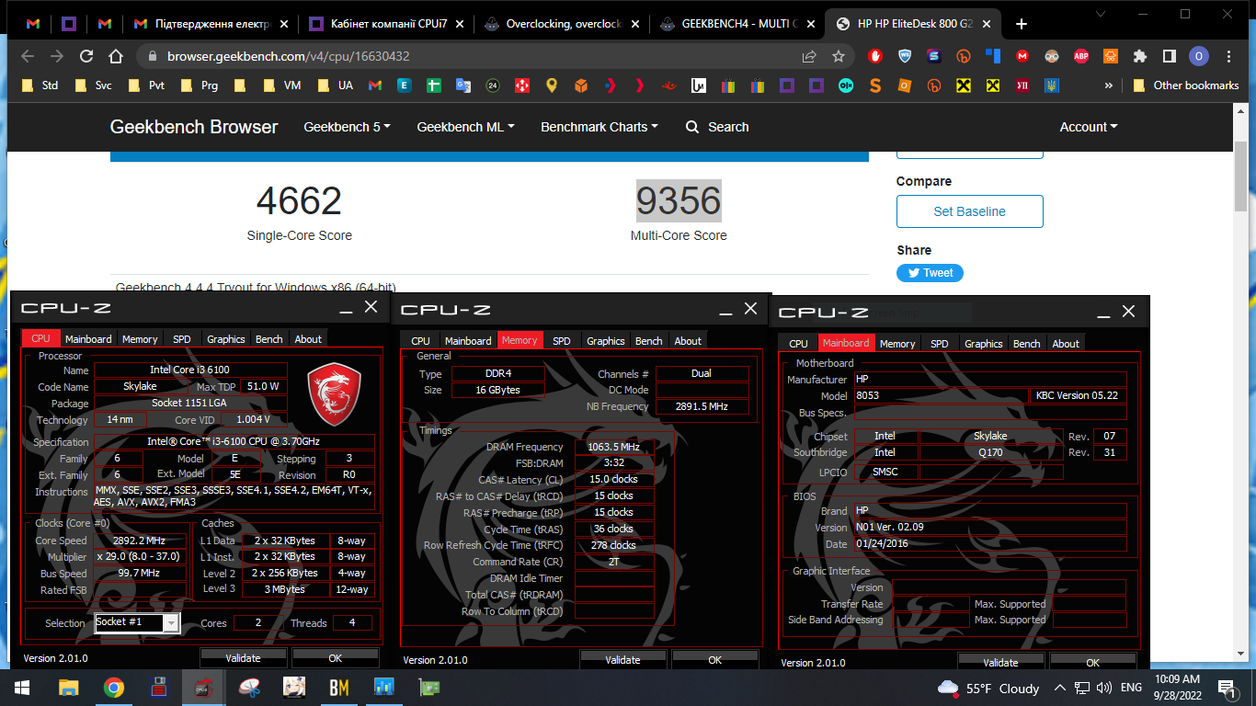Image resolution: width=1256 pixels, height=706 pixels.
Task: Click the Tweet share button
Action: pyautogui.click(x=930, y=273)
